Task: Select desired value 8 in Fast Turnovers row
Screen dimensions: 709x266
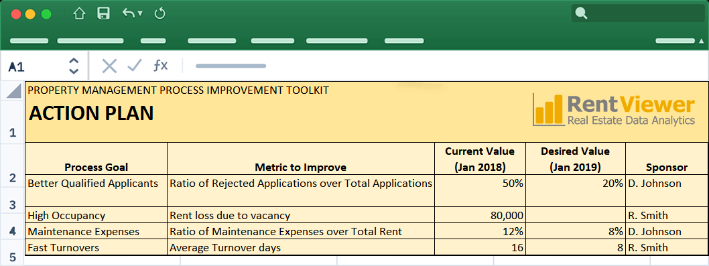Action: [x=575, y=247]
